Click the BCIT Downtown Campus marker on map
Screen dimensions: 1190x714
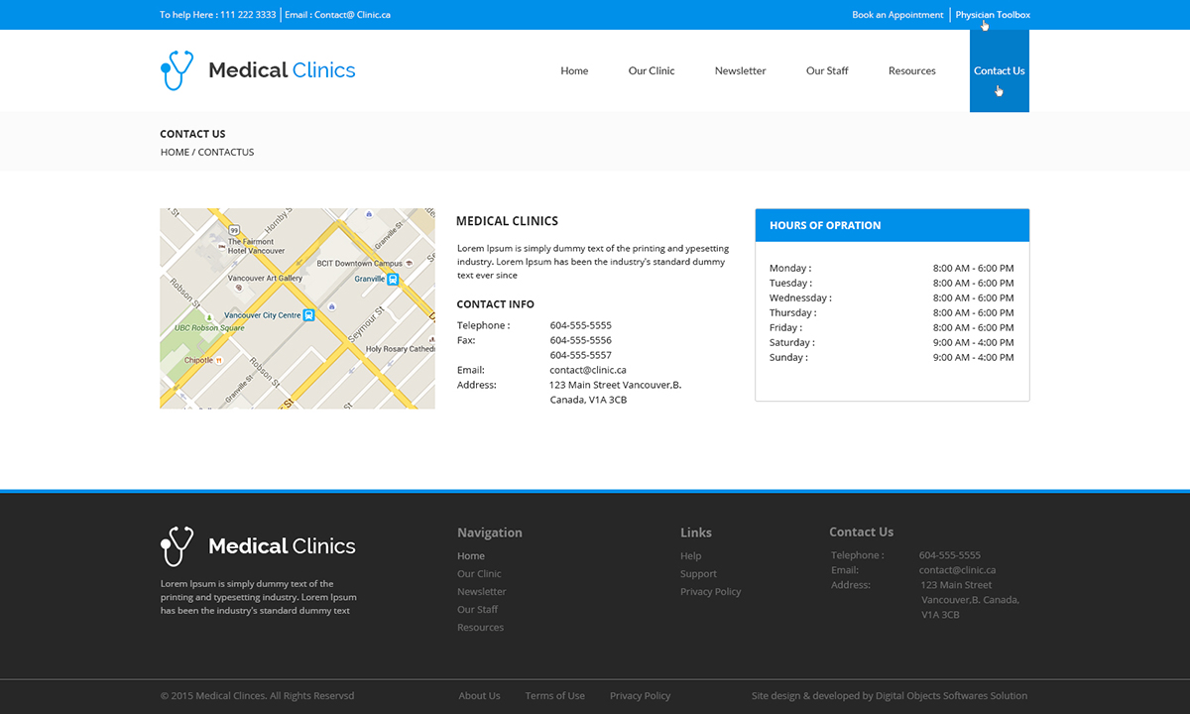pos(408,264)
